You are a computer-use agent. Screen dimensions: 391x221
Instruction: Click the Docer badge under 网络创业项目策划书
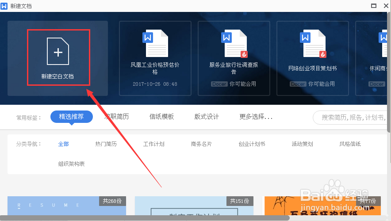pos(298,84)
